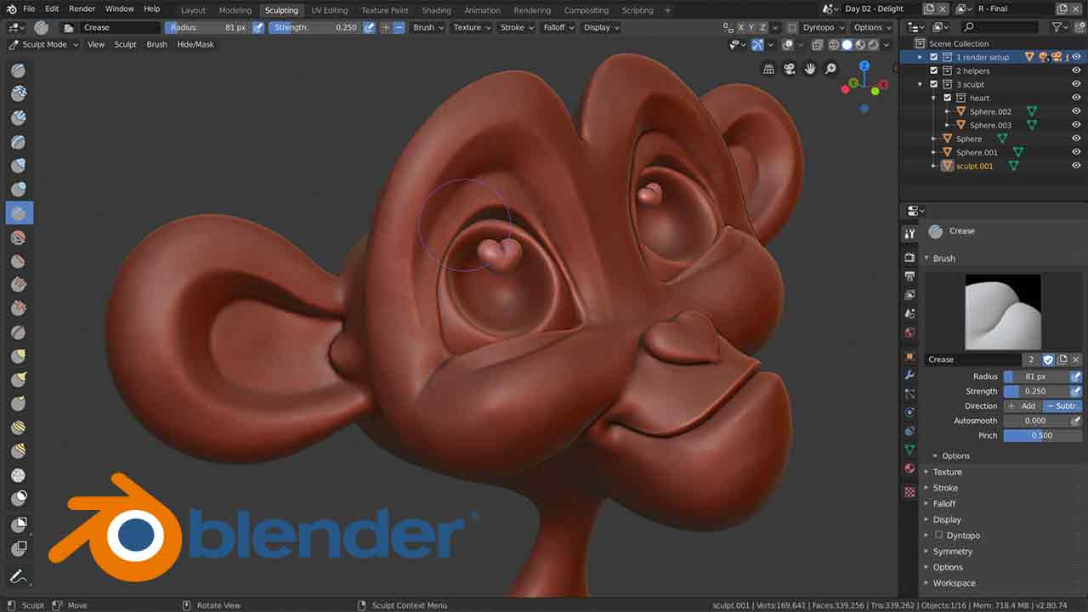1088x612 pixels.
Task: Select the Draw brush in the toolbar
Action: pos(19,71)
